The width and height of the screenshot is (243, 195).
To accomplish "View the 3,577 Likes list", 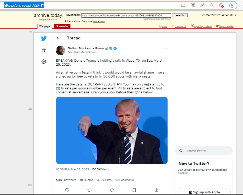I will coord(104,180).
